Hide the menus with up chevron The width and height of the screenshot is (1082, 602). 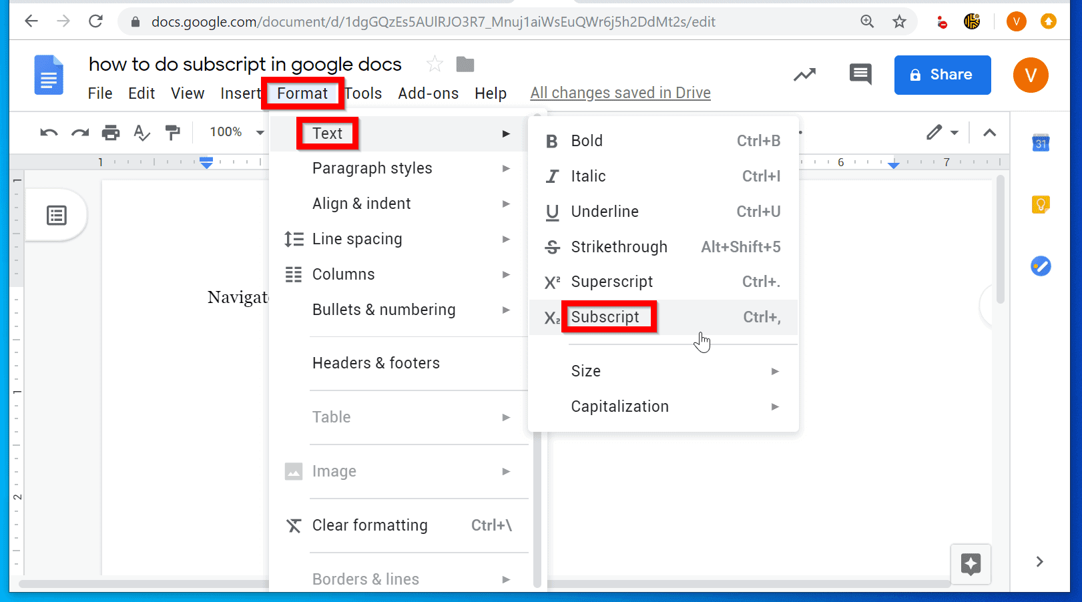coord(990,133)
